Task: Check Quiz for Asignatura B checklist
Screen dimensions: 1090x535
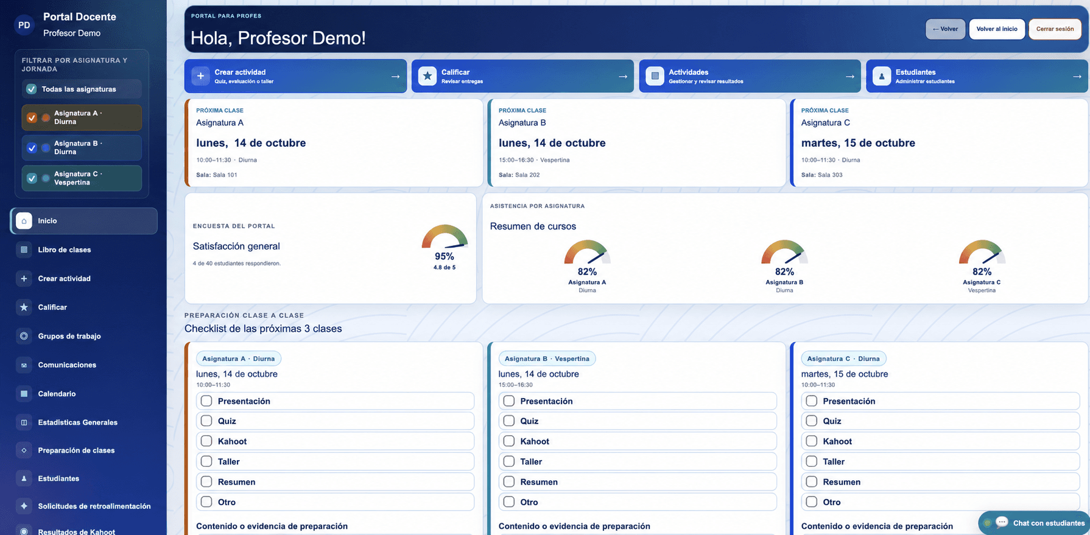Action: tap(509, 421)
